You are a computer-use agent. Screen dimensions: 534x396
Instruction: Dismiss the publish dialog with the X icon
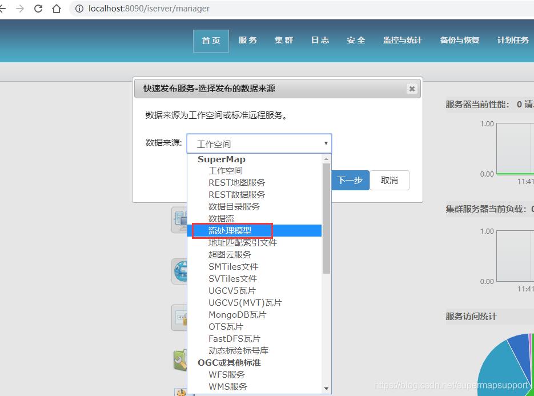pos(411,89)
